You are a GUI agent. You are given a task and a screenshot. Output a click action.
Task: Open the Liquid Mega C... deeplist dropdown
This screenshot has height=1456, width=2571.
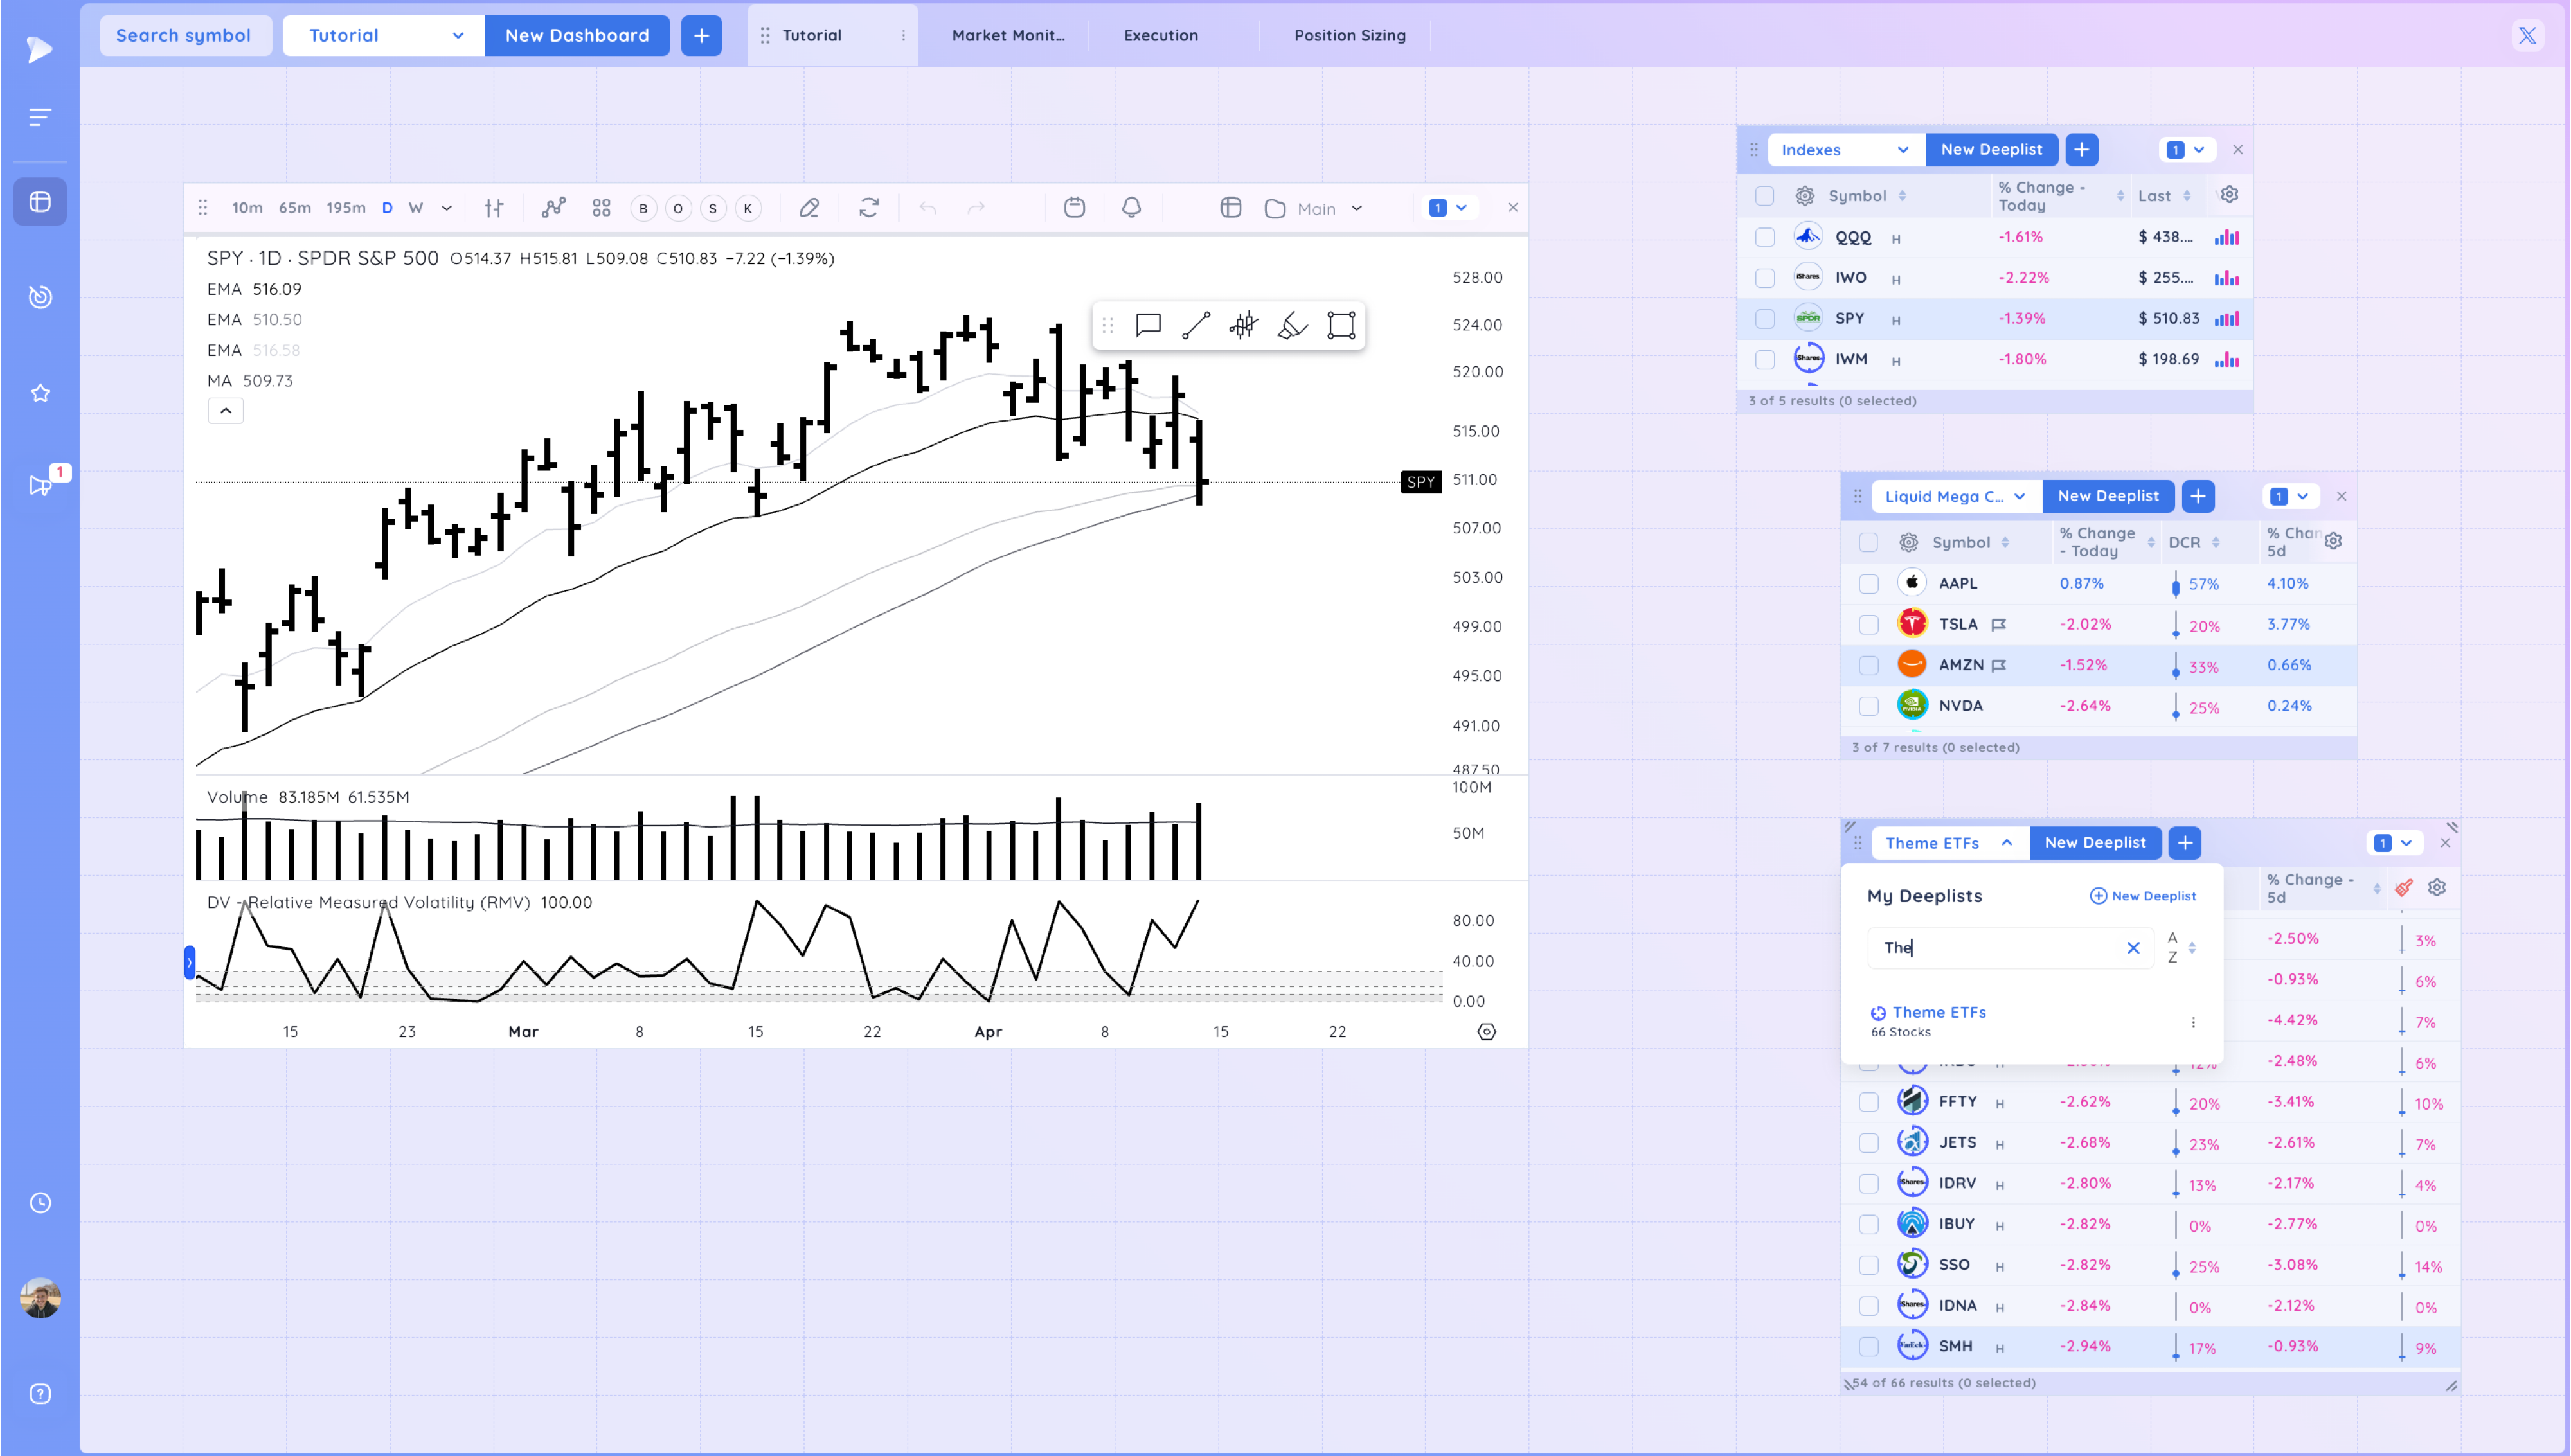pos(1955,497)
